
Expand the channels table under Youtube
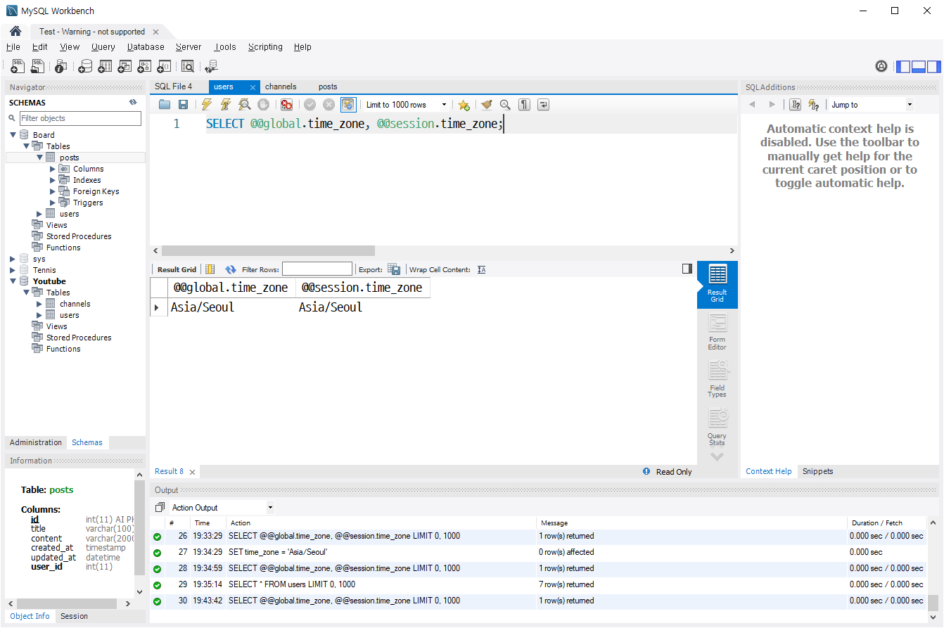(x=39, y=304)
